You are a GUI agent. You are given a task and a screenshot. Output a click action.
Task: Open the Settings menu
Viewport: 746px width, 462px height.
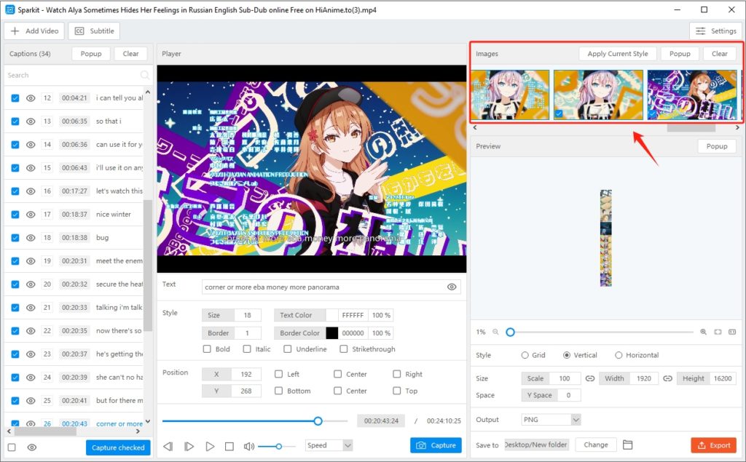(715, 31)
